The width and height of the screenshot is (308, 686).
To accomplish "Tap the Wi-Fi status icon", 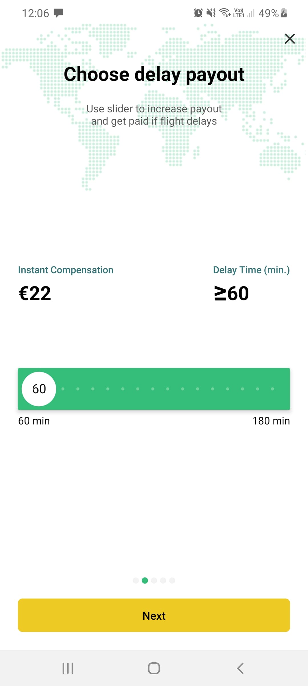I will click(225, 13).
